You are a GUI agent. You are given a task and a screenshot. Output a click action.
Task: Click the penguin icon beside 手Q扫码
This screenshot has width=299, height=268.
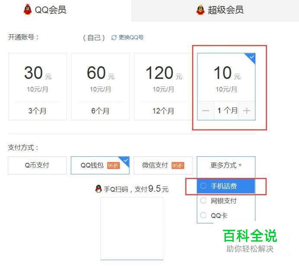pos(98,189)
